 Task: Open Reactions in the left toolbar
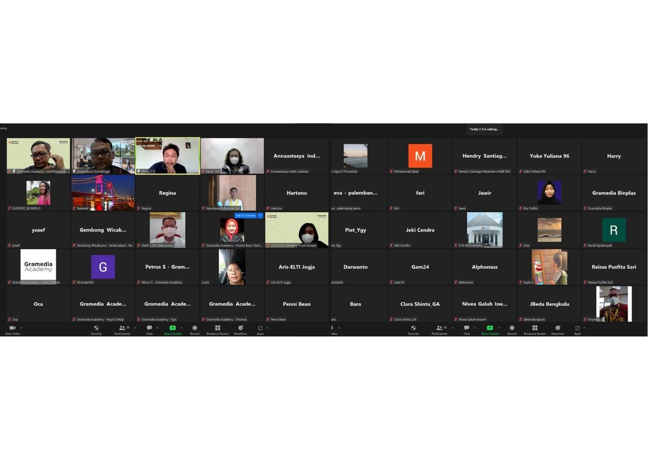[x=240, y=329]
